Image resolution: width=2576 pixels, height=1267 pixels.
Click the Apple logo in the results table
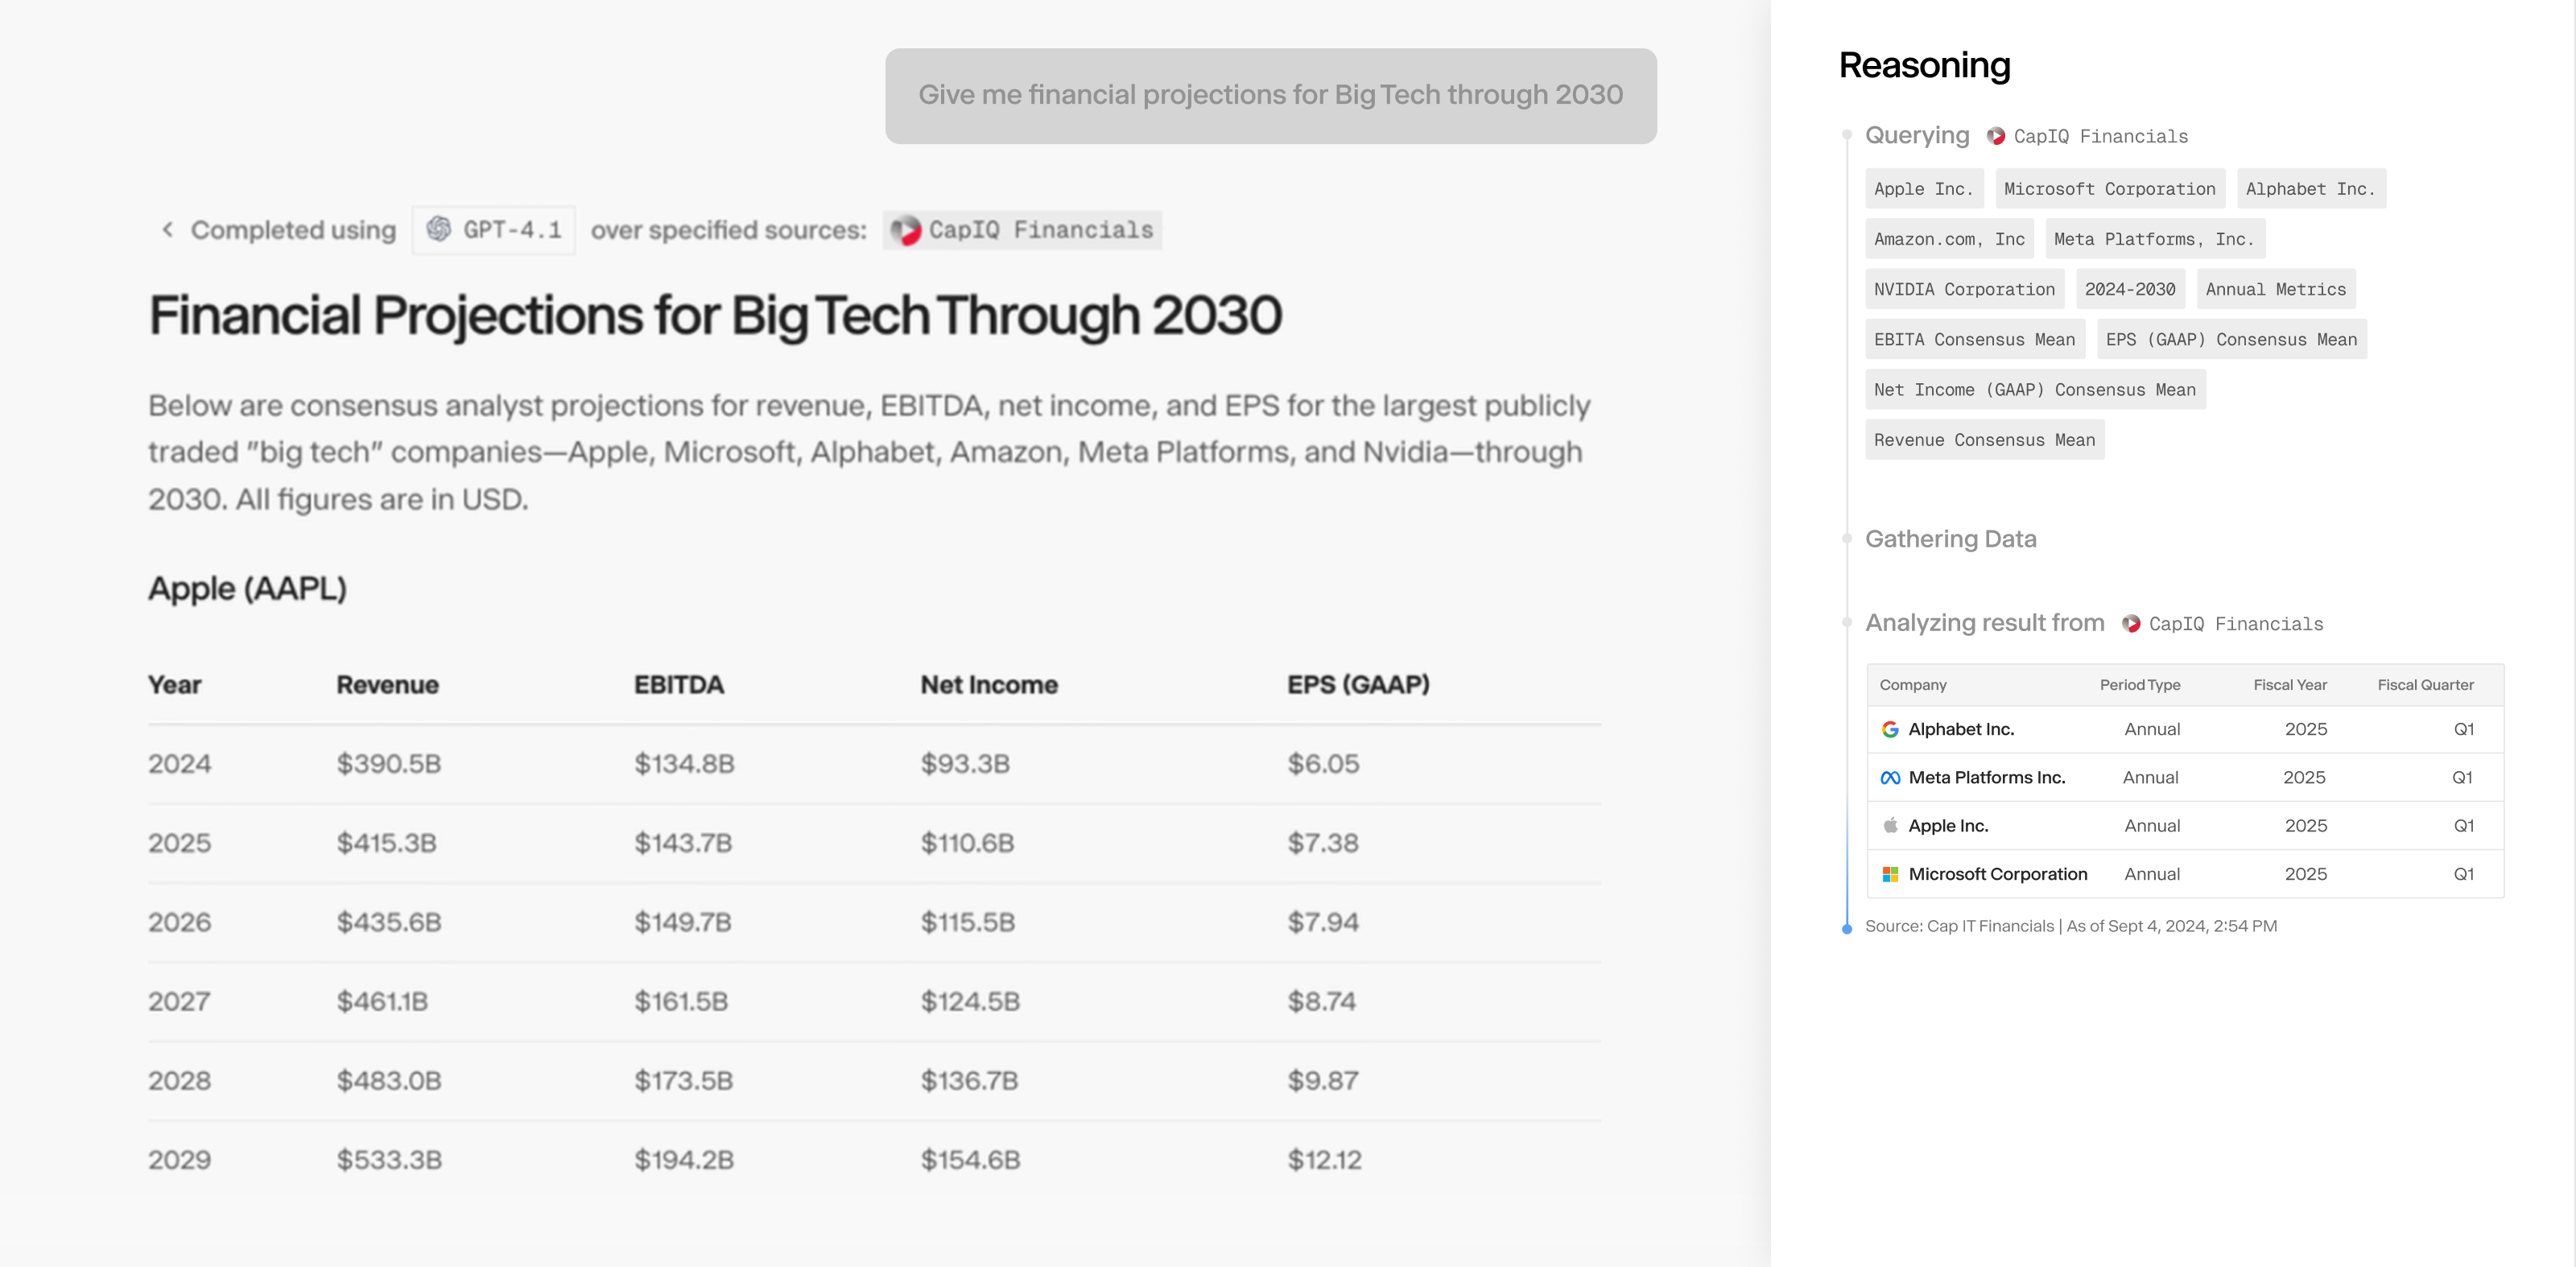[x=1891, y=825]
